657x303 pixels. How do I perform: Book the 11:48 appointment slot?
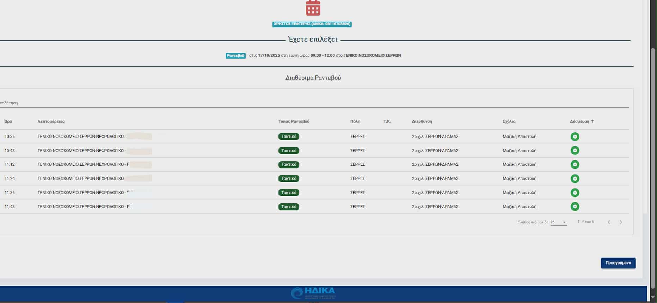click(575, 206)
